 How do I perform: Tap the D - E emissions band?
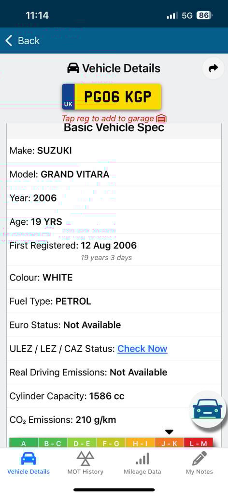pyautogui.click(x=82, y=443)
